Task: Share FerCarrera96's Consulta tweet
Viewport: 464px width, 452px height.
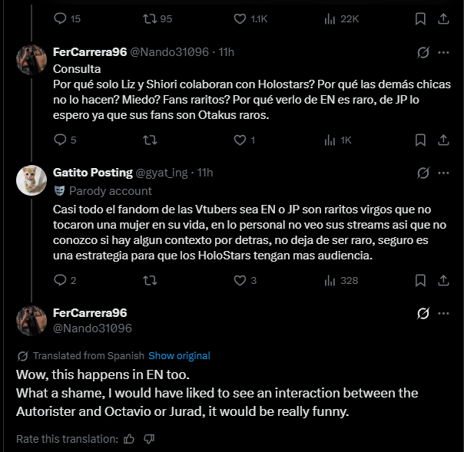Action: pyautogui.click(x=444, y=140)
